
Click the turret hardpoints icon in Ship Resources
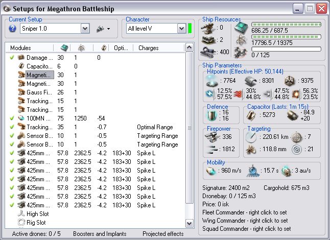coord(208,29)
